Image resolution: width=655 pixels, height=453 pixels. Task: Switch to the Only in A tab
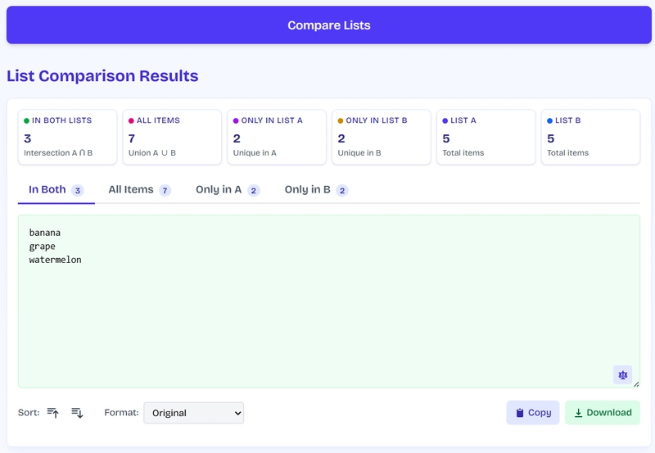coord(228,190)
